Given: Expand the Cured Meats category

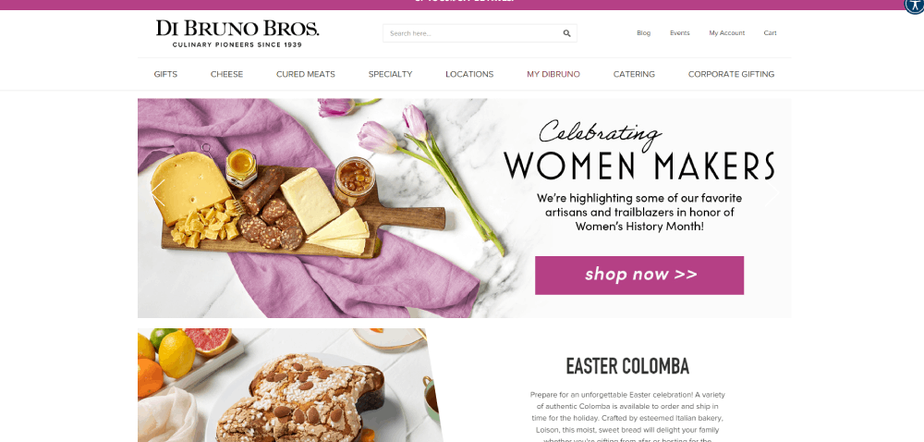Looking at the screenshot, I should (306, 74).
